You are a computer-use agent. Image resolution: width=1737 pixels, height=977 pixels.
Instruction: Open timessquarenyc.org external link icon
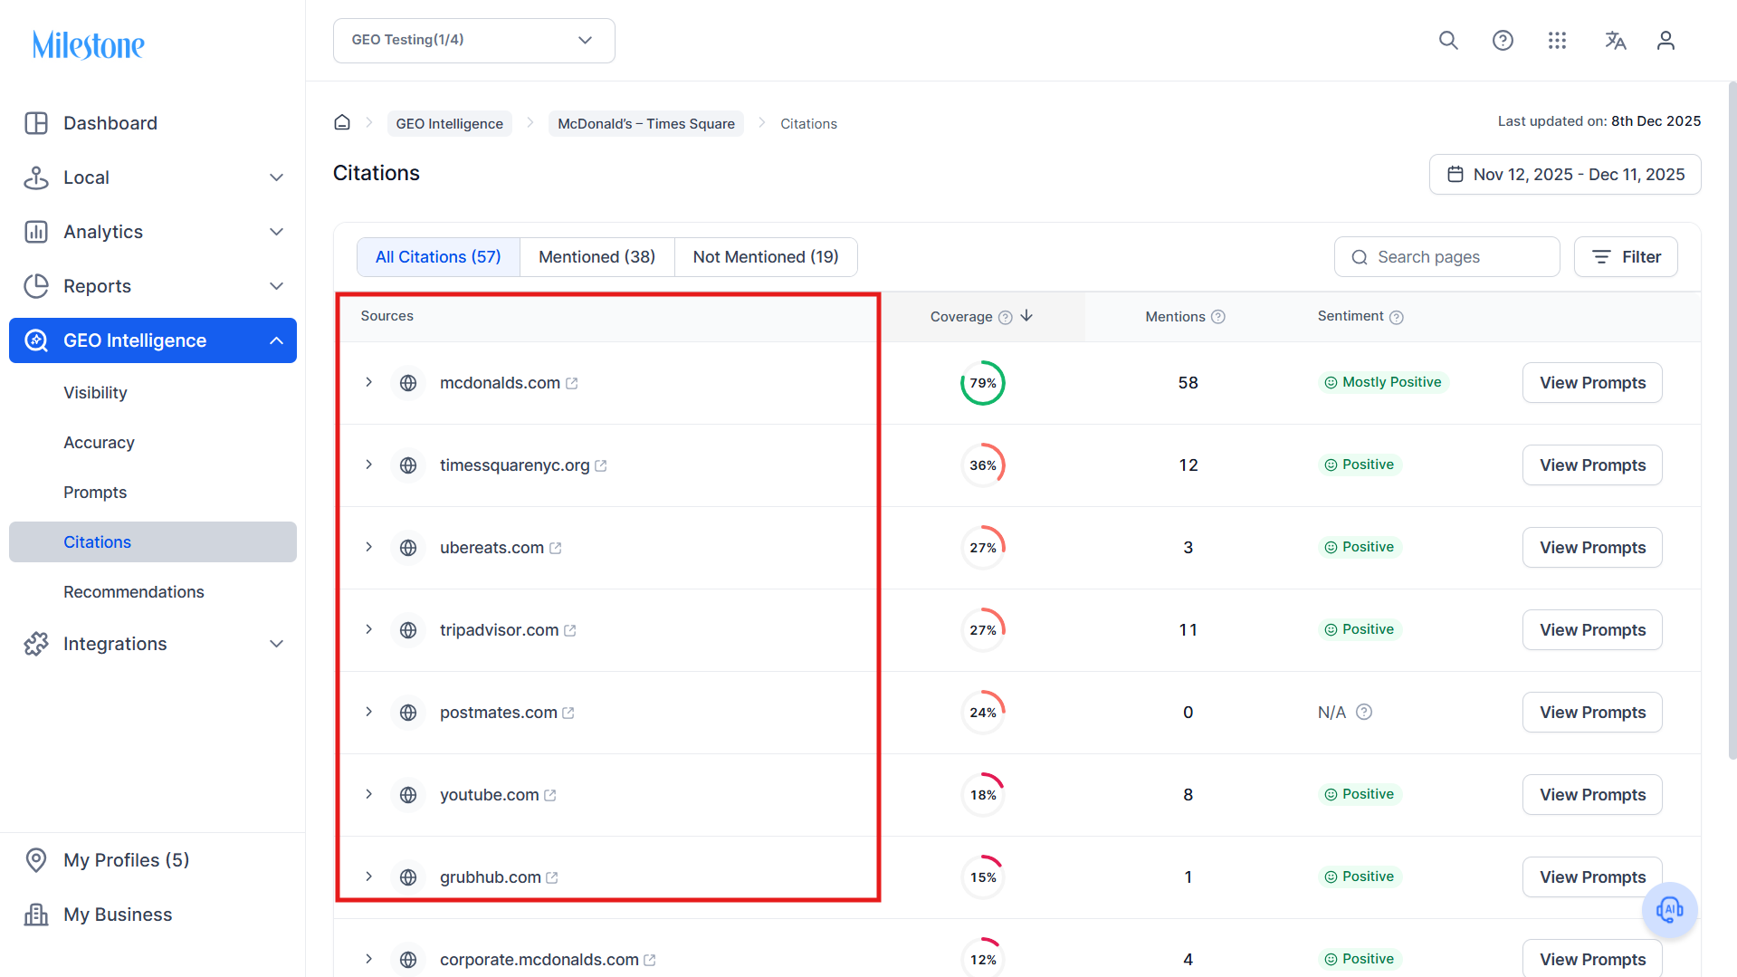(601, 466)
